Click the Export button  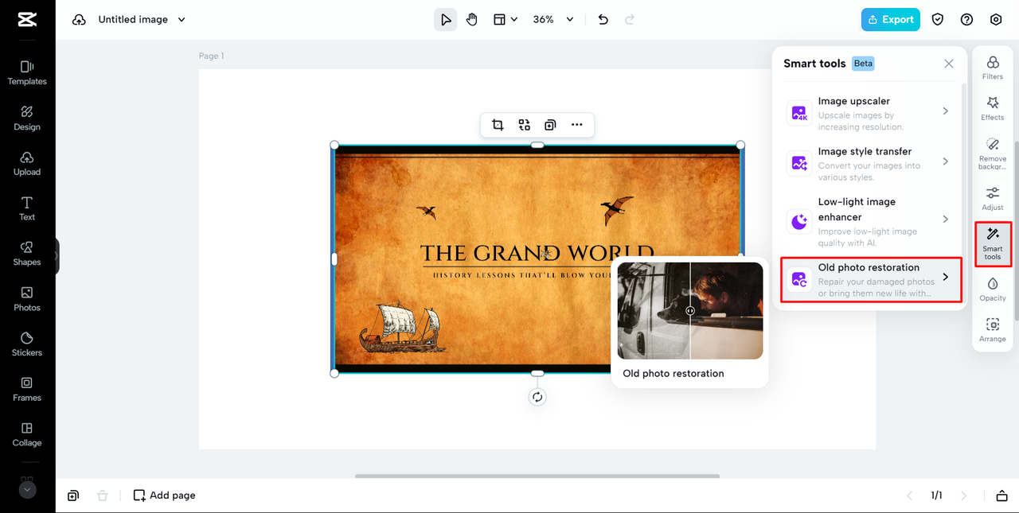coord(890,20)
